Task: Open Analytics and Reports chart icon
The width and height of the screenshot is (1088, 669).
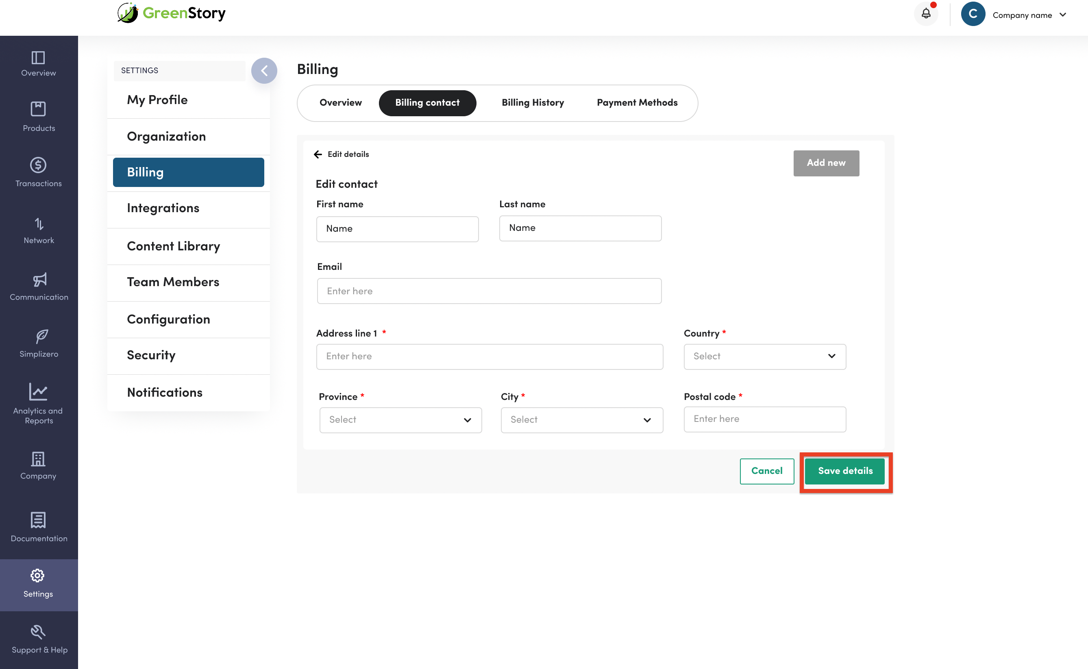Action: (x=38, y=391)
